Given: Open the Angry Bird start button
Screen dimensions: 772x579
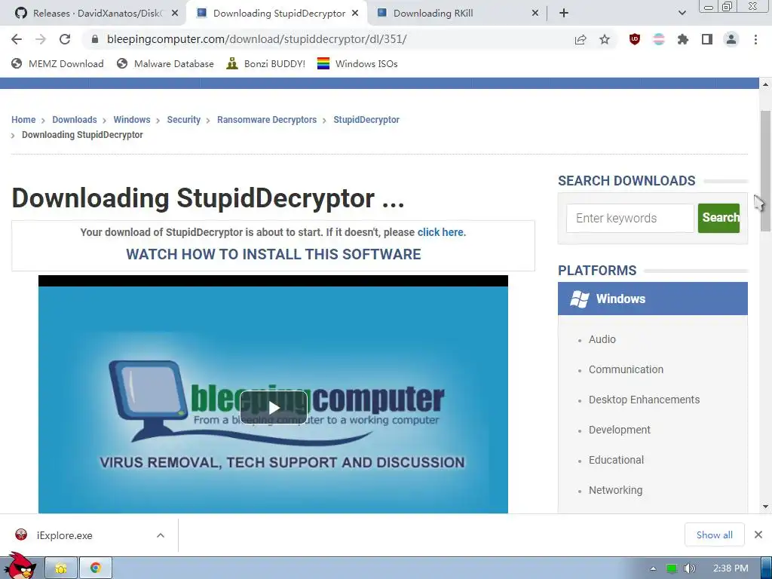Looking at the screenshot, I should (x=20, y=566).
